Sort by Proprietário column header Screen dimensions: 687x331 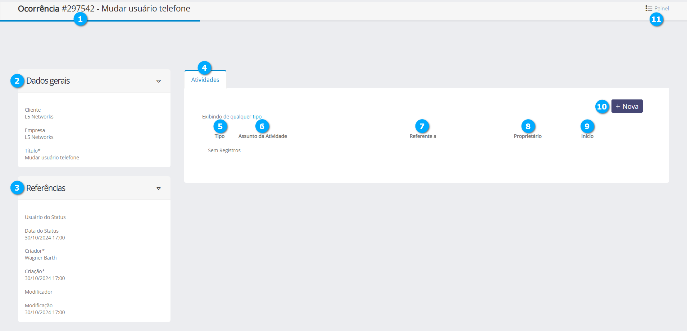527,136
